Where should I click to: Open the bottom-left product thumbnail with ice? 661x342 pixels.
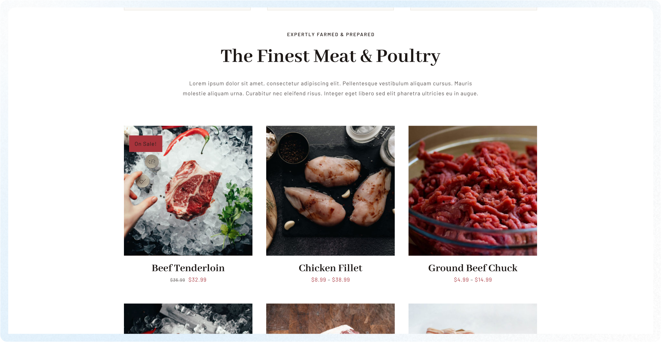click(x=188, y=319)
